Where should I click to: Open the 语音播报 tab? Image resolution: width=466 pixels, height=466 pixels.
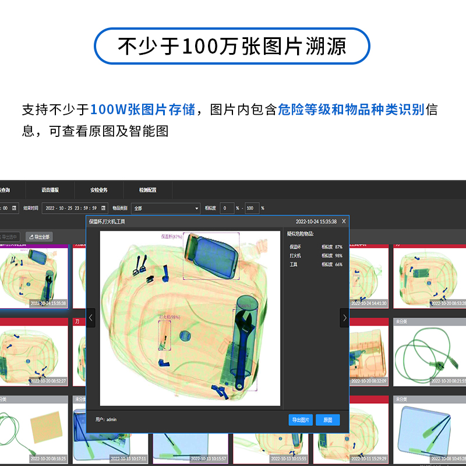click(x=50, y=190)
